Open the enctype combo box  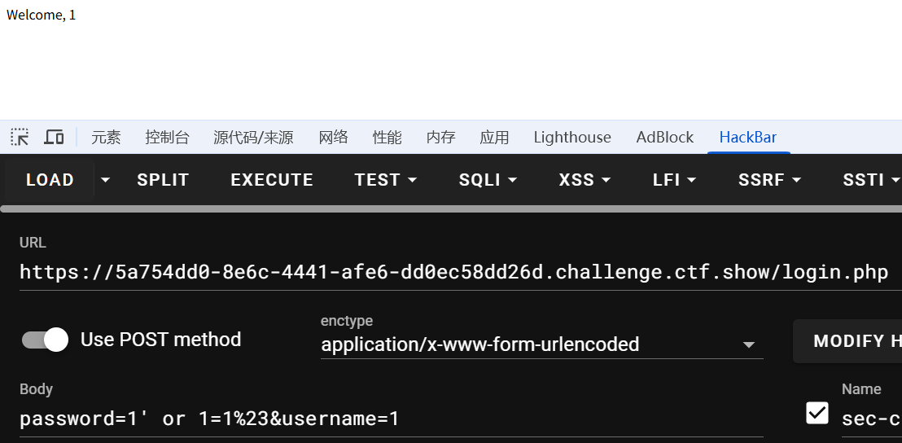point(541,344)
